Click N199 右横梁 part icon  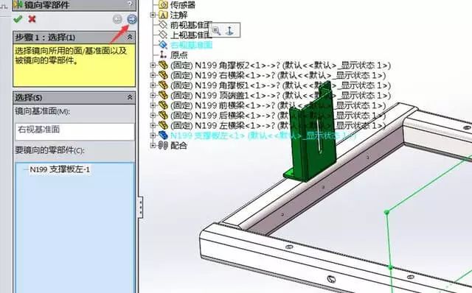tap(163, 75)
